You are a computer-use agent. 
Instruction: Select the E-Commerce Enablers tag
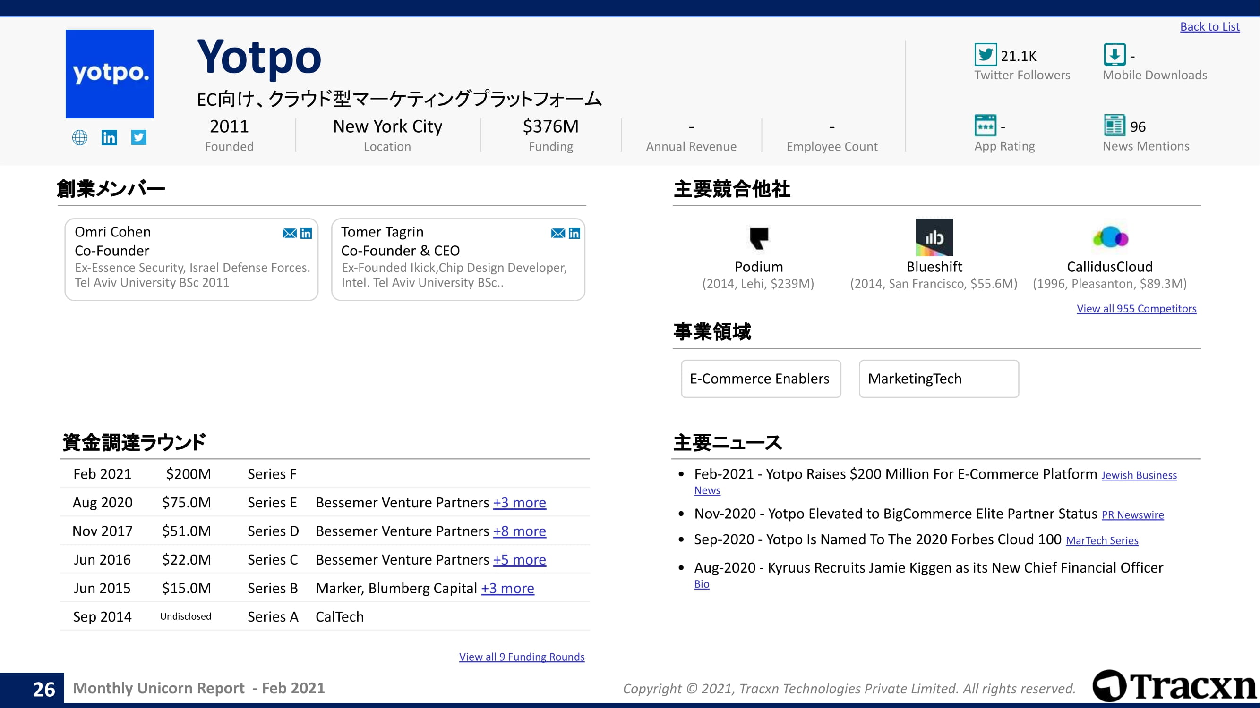click(761, 379)
